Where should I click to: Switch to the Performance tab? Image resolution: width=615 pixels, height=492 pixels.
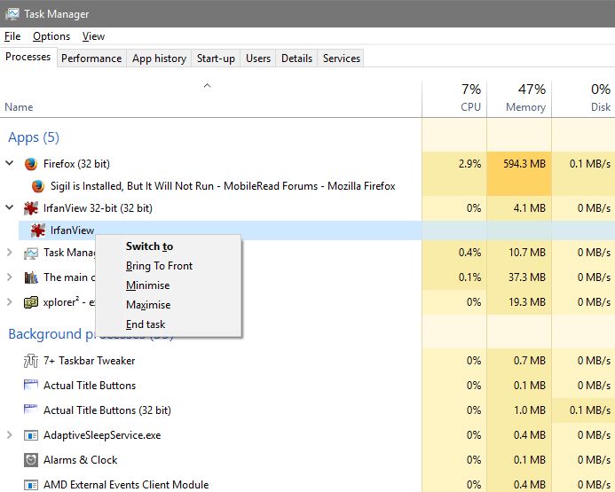[x=91, y=59]
